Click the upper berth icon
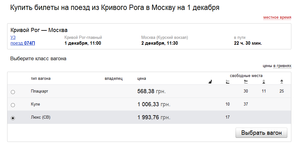Image resolution: width=296 pixels, height=145 pixels. pyautogui.click(x=245, y=82)
